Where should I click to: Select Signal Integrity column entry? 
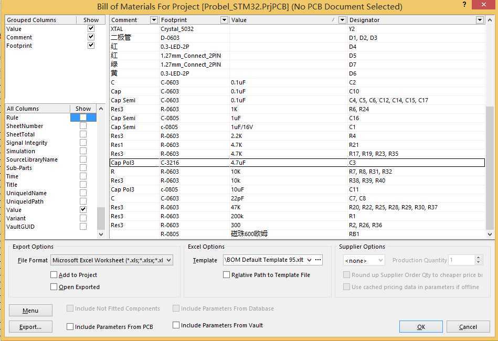[x=27, y=143]
